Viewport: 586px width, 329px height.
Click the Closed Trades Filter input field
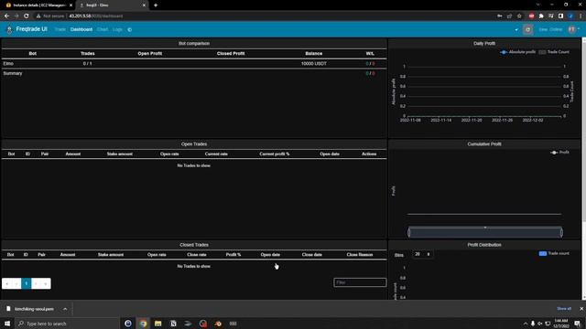pyautogui.click(x=360, y=282)
